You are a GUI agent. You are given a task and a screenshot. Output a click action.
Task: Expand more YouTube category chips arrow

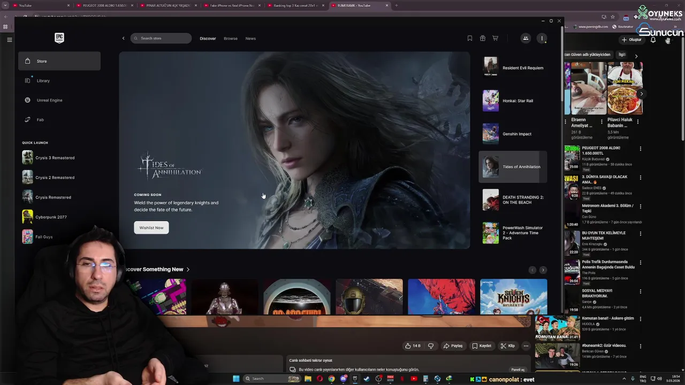coord(636,56)
